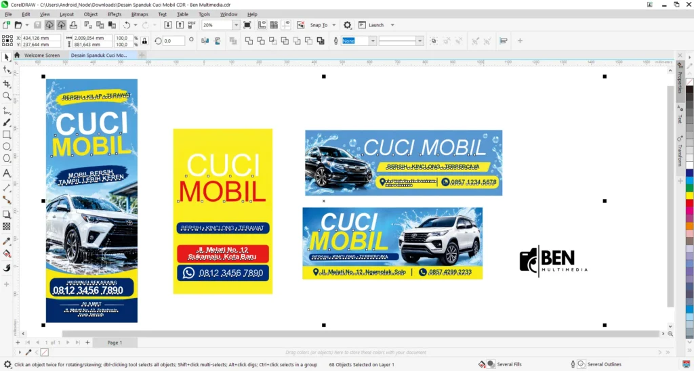
Task: Click the rotation angle field
Action: click(173, 41)
